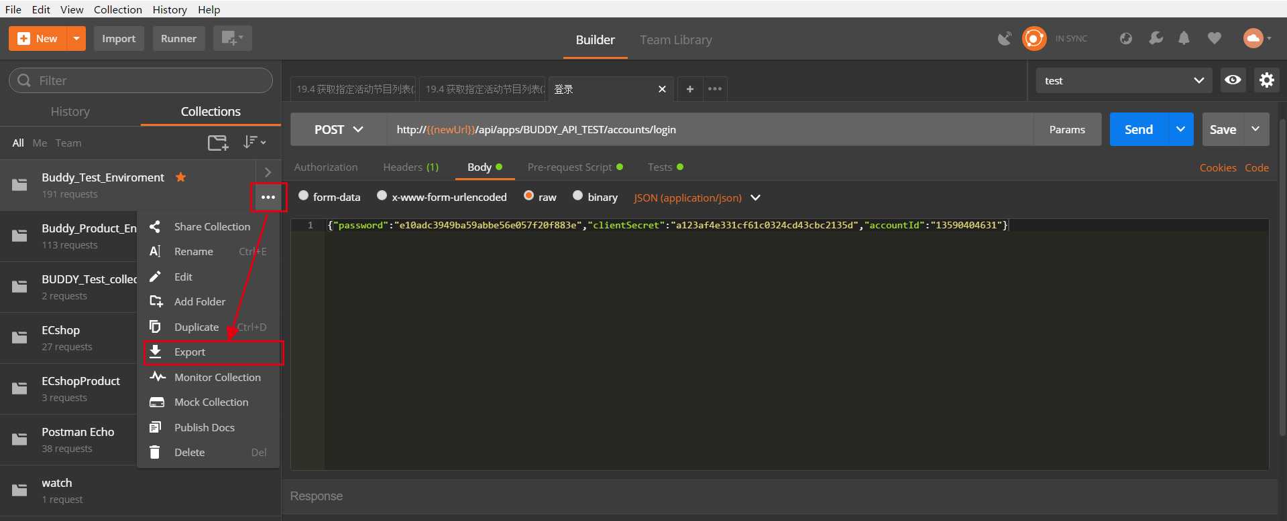
Task: Click the Filter search field
Action: click(141, 80)
